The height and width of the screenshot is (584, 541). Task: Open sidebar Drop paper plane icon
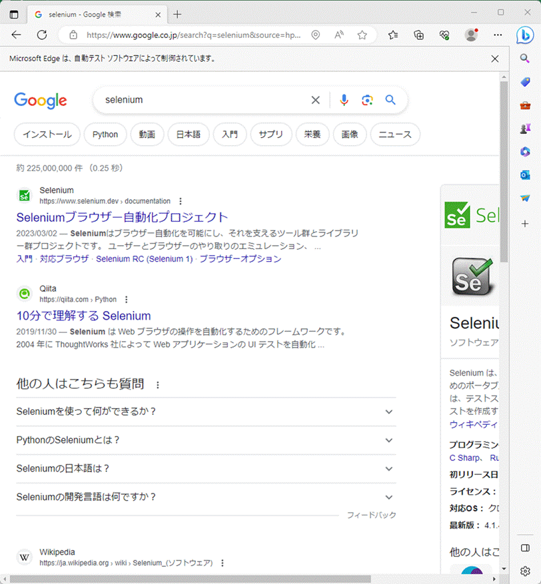pos(525,198)
